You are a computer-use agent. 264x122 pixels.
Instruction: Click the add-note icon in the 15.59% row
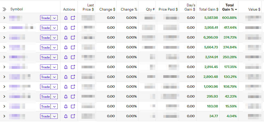73,107
